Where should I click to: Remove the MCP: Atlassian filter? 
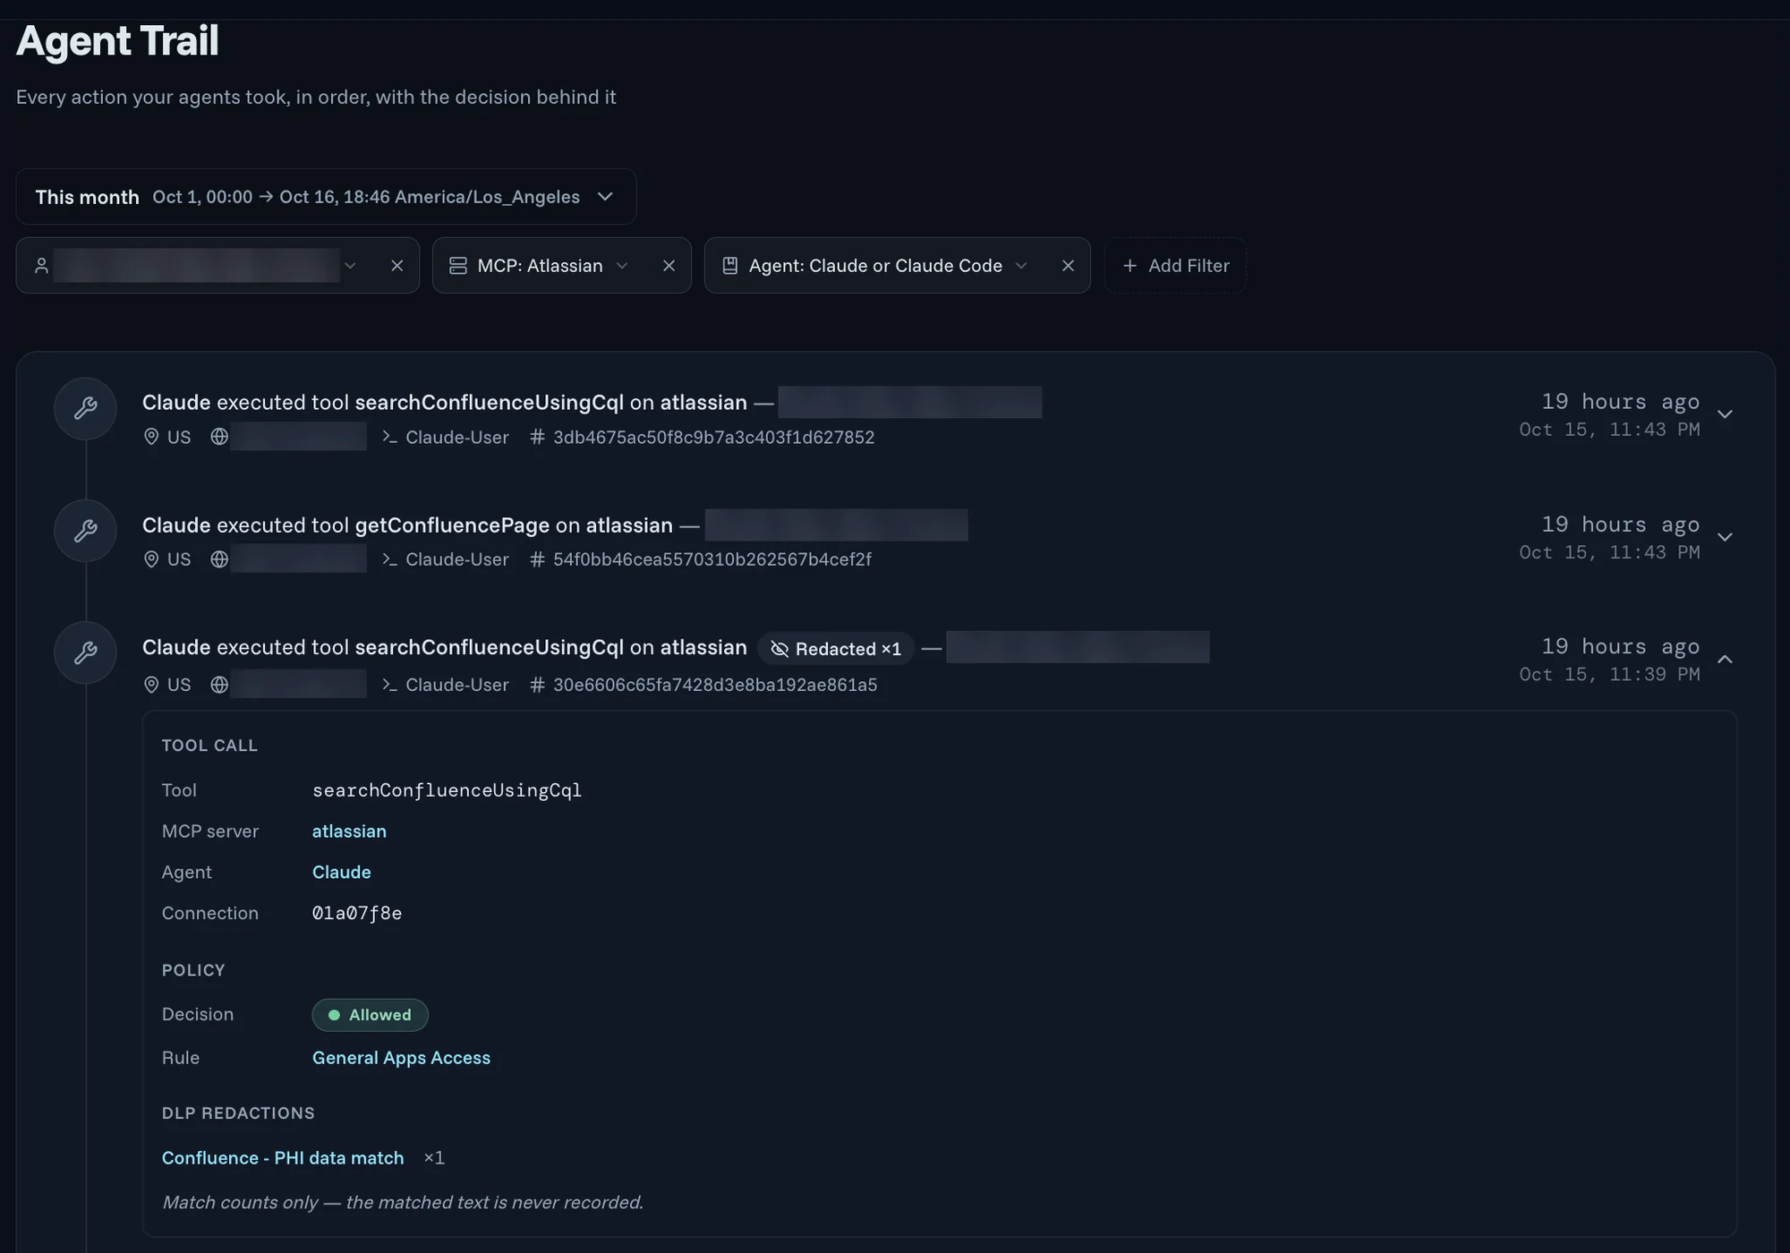(x=669, y=266)
